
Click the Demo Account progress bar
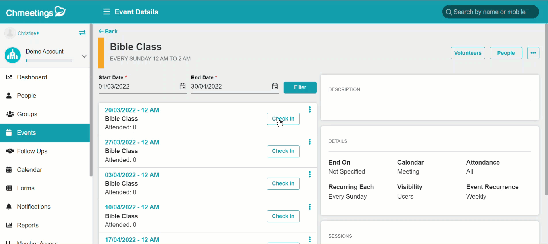pyautogui.click(x=49, y=60)
